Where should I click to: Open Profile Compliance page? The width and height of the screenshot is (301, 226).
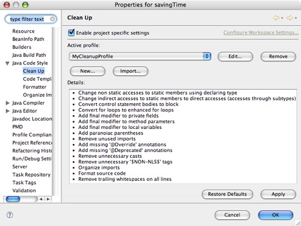(32, 135)
